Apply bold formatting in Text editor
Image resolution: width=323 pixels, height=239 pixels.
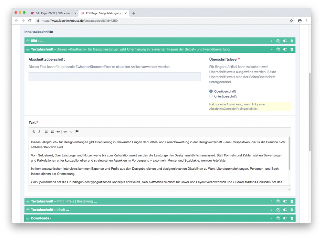coord(34,132)
